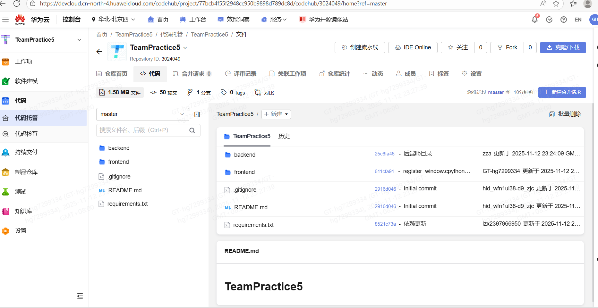Expand the 新建 dropdown arrow
This screenshot has width=598, height=308.
pos(286,114)
